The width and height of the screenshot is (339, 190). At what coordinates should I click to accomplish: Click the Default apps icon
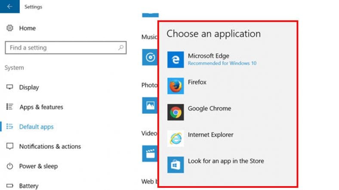pos(10,127)
